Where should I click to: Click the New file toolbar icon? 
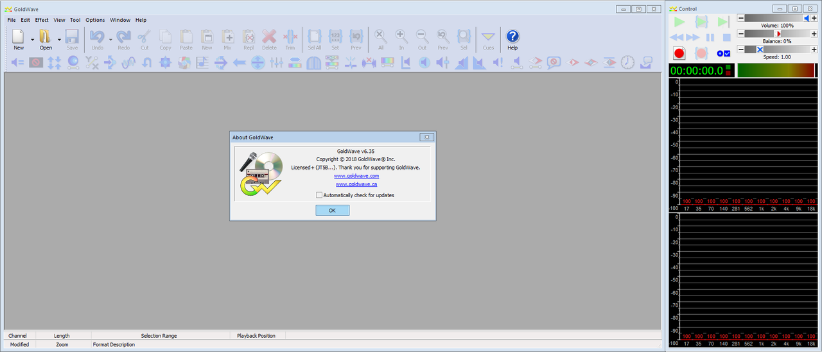tap(19, 36)
